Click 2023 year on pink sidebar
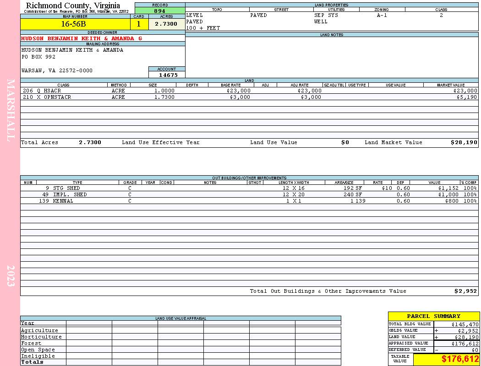481x366 pixels. 11,276
